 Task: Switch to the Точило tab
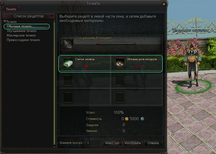tap(11, 9)
